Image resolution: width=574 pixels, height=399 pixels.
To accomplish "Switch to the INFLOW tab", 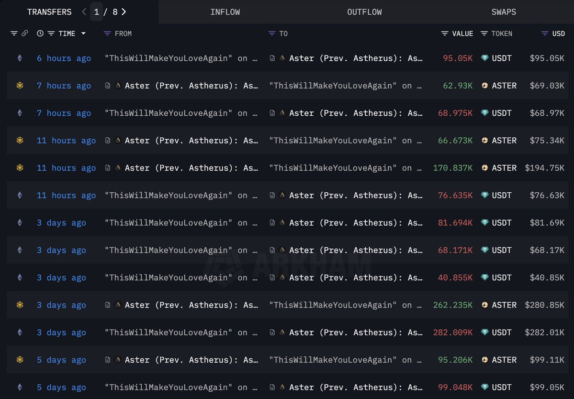I will click(x=225, y=12).
